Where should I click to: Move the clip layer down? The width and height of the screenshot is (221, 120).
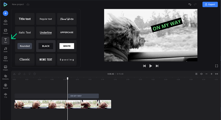30,74
